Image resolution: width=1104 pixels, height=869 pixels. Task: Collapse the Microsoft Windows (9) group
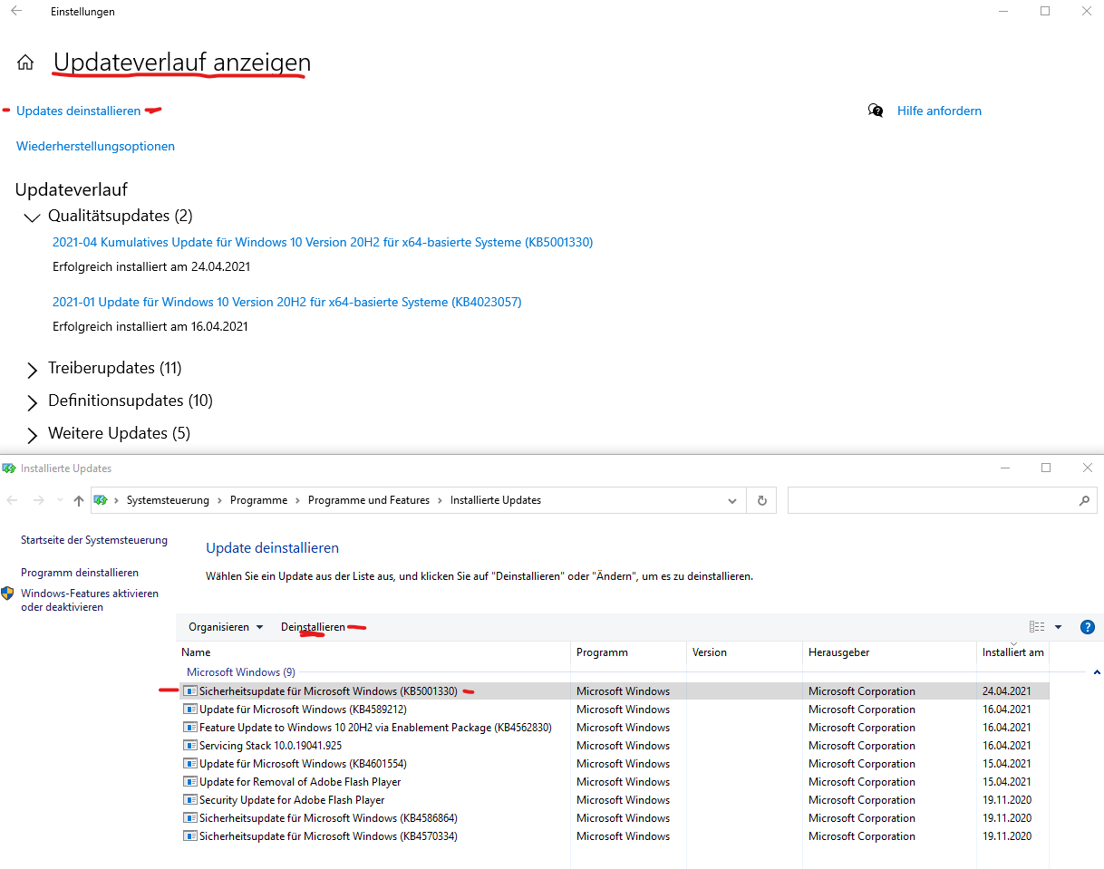coord(1097,672)
